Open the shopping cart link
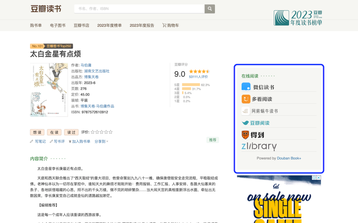358x223 pixels. coord(171,25)
